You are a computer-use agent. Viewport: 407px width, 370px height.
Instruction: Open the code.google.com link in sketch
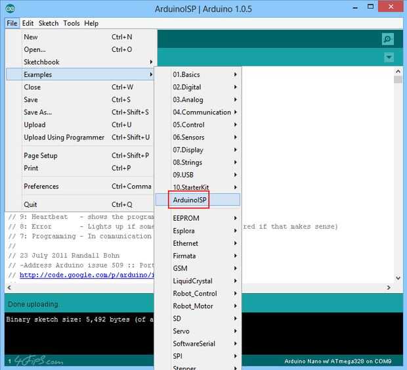[x=87, y=275]
